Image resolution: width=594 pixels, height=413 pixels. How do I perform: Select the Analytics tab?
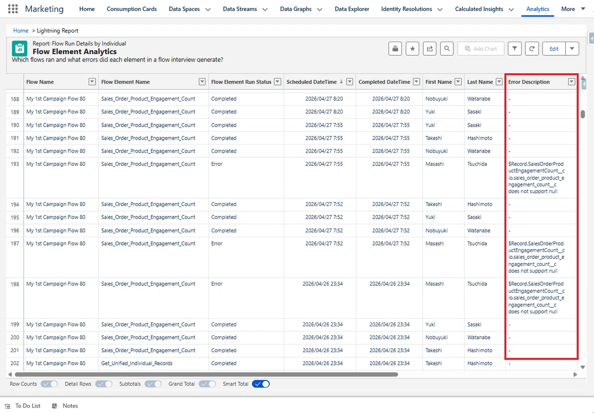(x=538, y=9)
